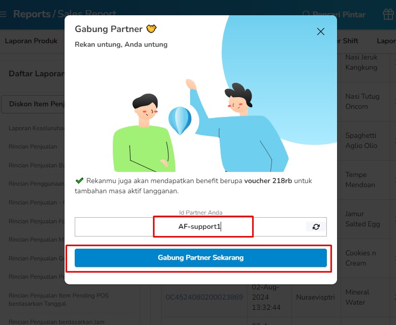Open the gift rewards icon
Screen dimensions: 396x325
coord(388,14)
